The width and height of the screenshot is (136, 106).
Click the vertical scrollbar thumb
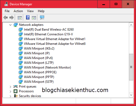pyautogui.click(x=131, y=67)
